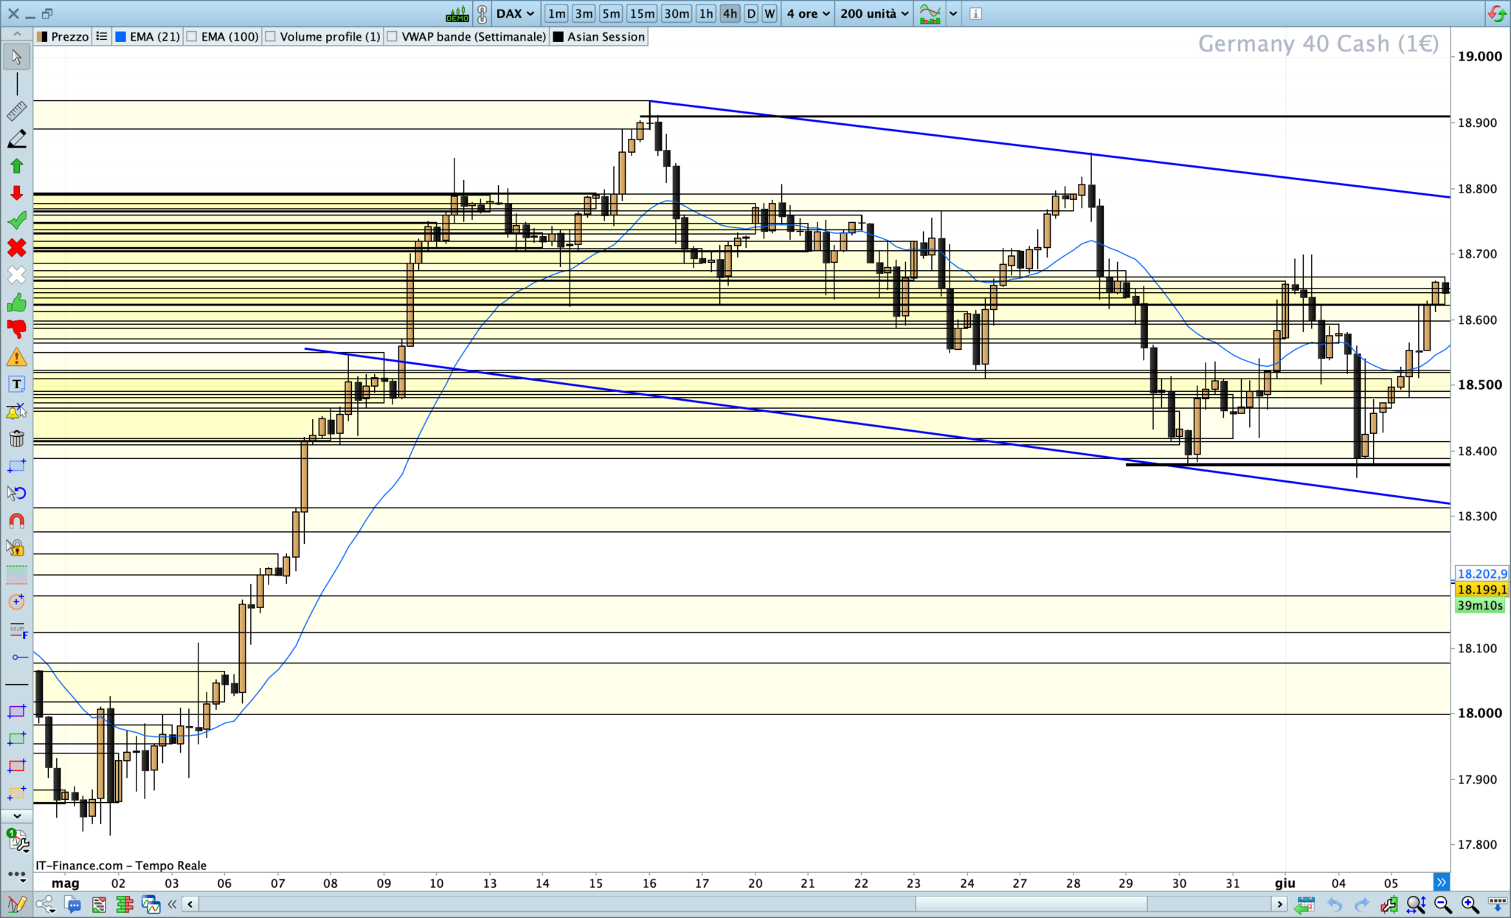This screenshot has width=1511, height=918.
Task: Toggle the EMA (100) indicator checkbox
Action: (193, 37)
